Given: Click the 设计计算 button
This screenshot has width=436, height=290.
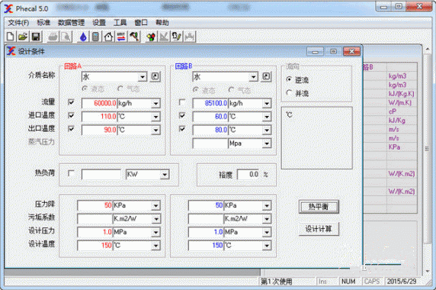Looking at the screenshot, I should [319, 229].
